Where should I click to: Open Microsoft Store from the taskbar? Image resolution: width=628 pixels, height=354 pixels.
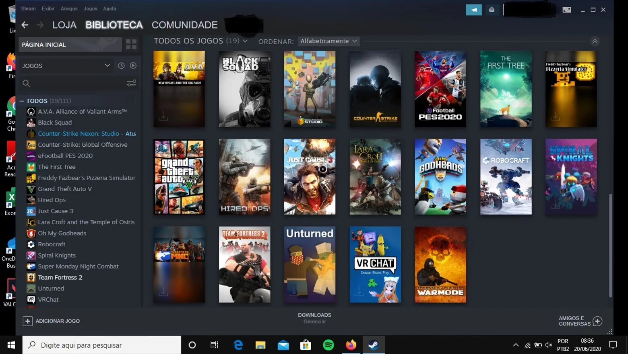[306, 345]
